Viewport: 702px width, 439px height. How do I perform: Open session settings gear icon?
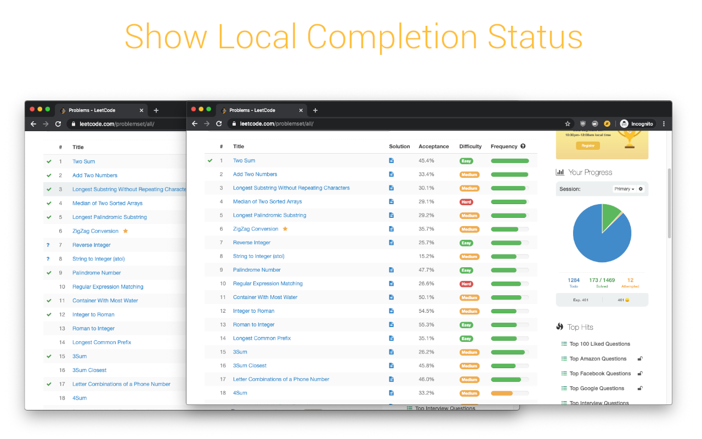click(x=641, y=189)
